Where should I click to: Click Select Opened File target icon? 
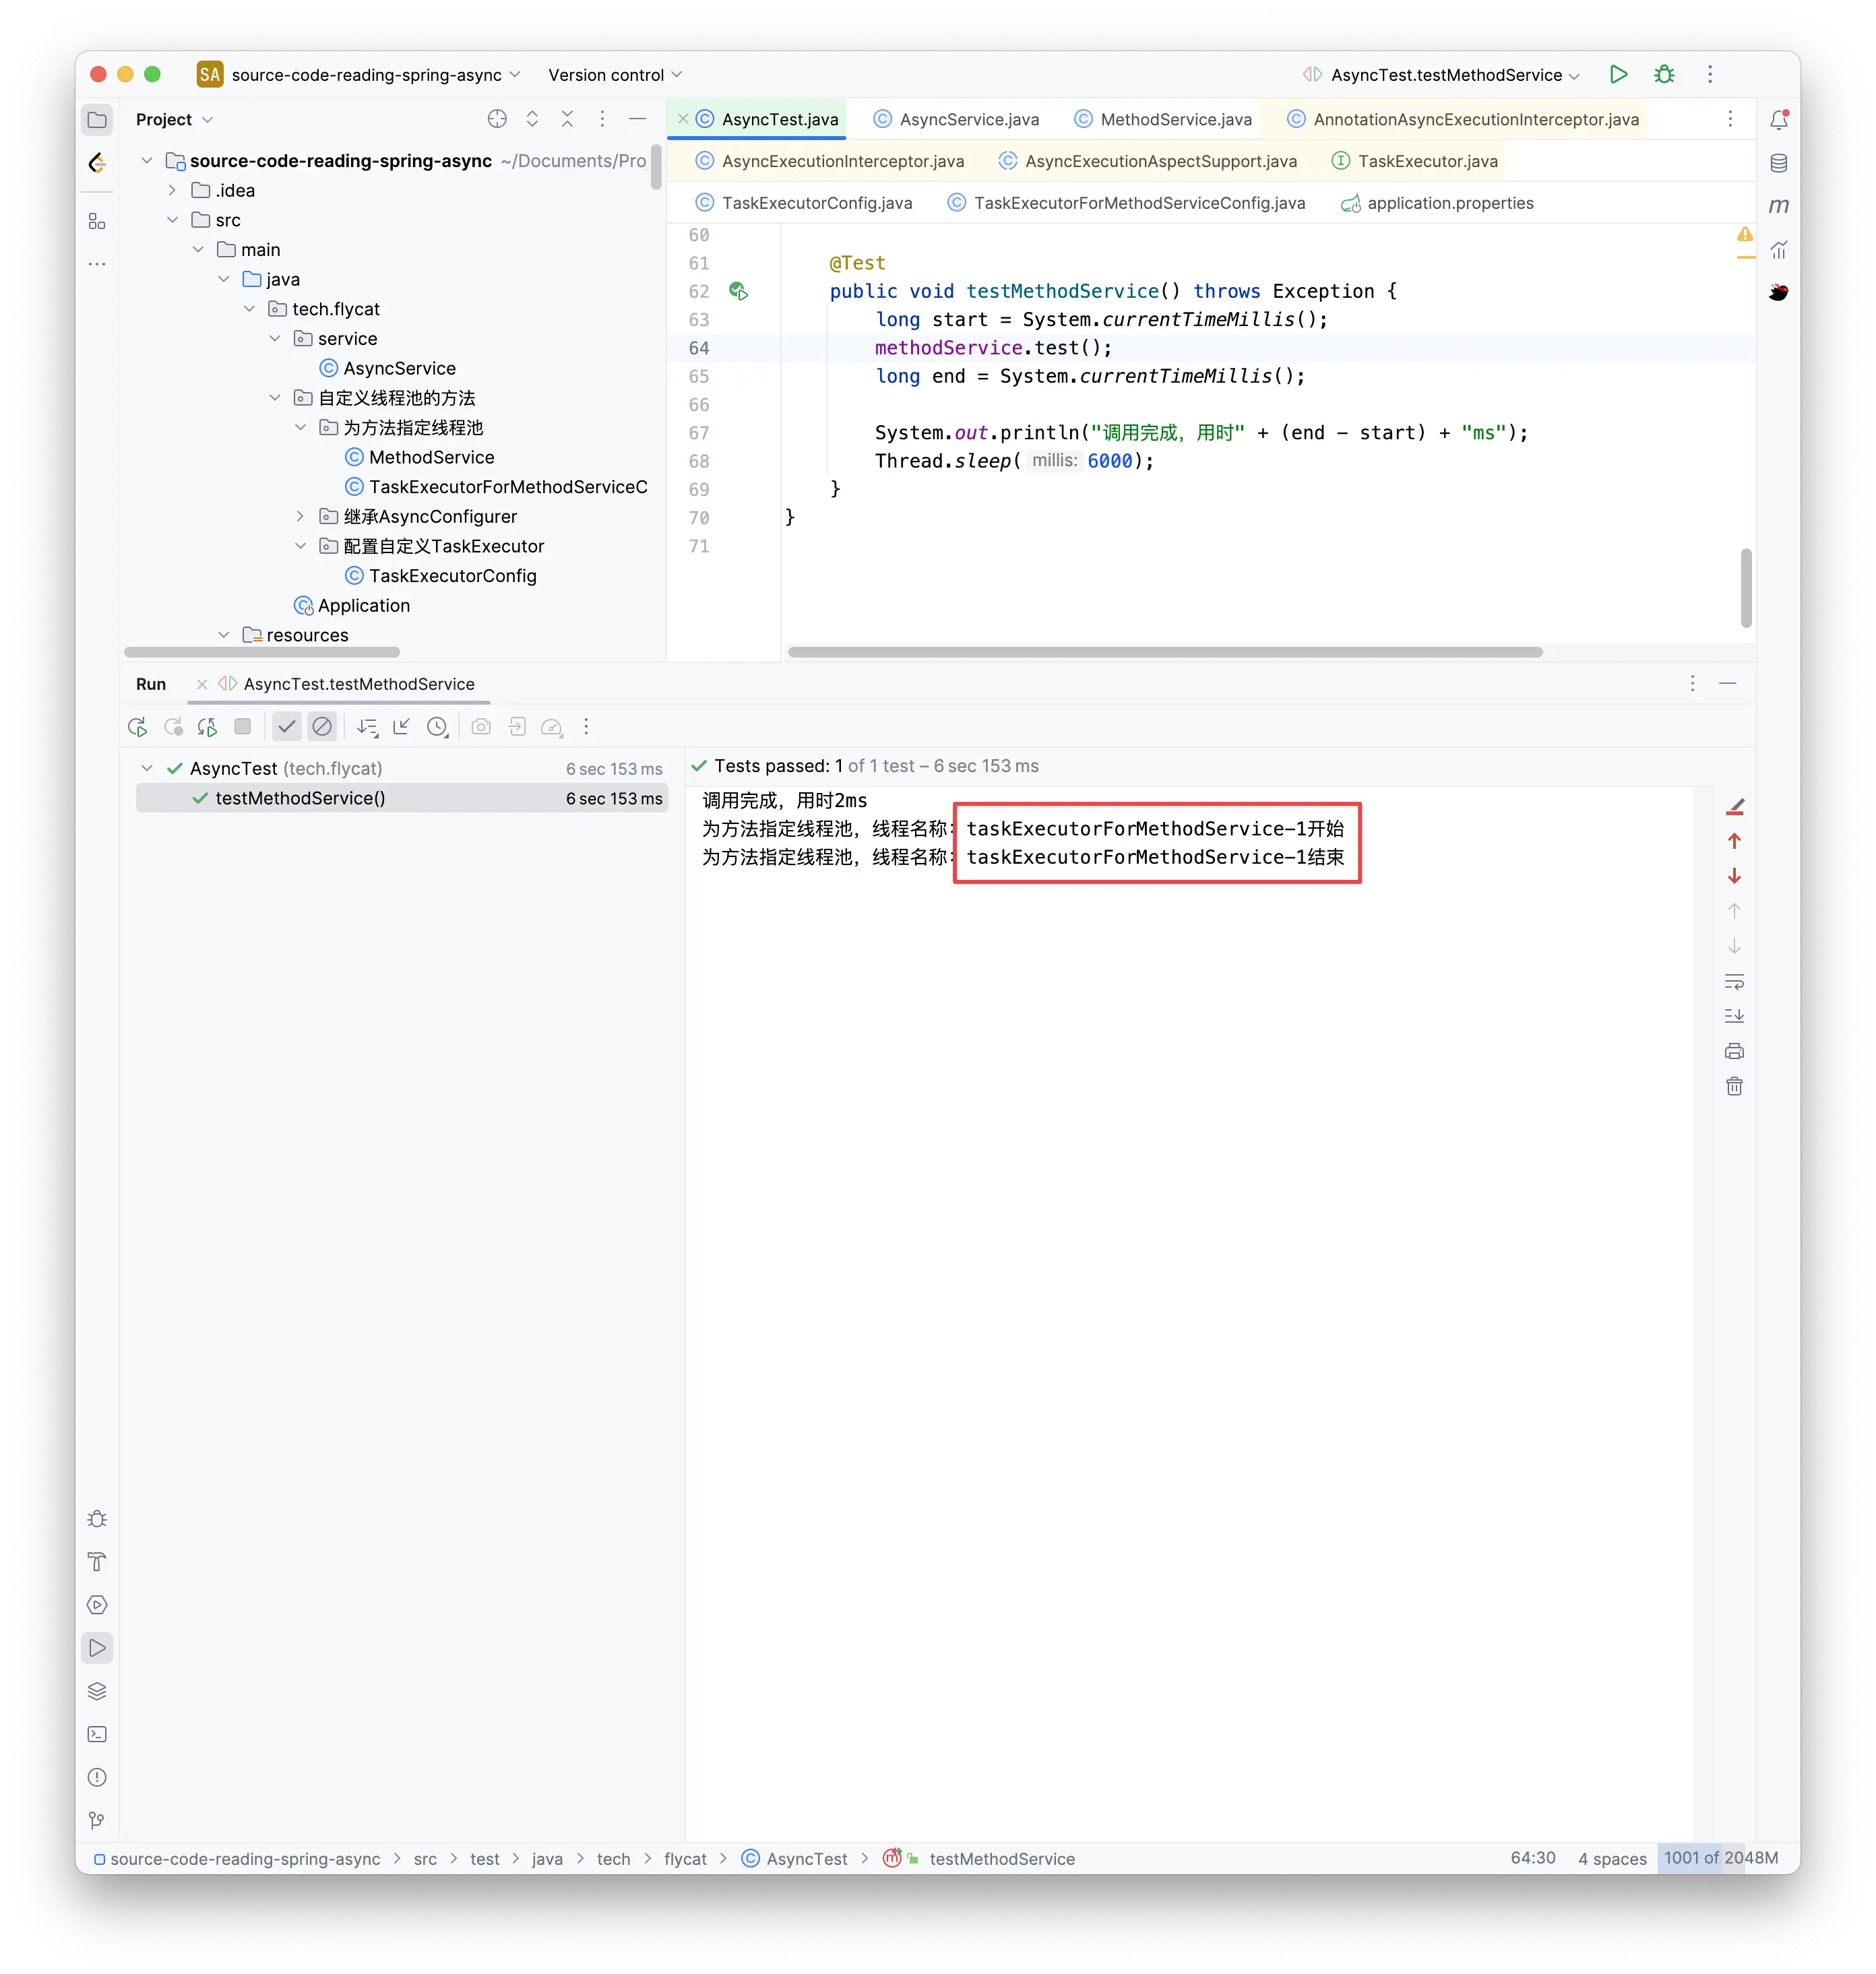coord(497,119)
